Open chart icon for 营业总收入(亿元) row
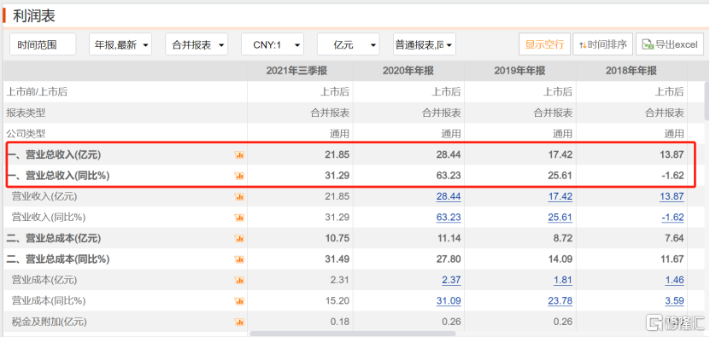Image resolution: width=710 pixels, height=337 pixels. pos(239,154)
